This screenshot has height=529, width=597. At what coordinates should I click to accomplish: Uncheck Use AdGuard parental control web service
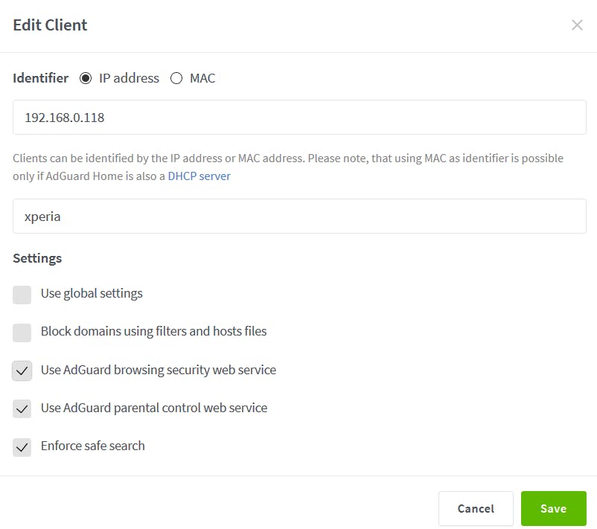click(x=22, y=408)
